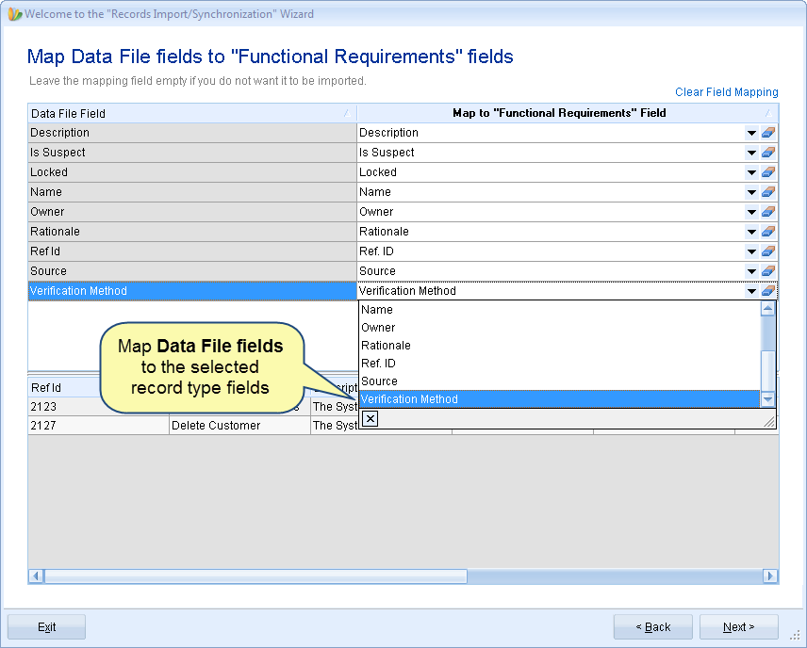This screenshot has width=807, height=648.
Task: Choose Ref. ID in the dropdown list
Action: click(x=559, y=364)
